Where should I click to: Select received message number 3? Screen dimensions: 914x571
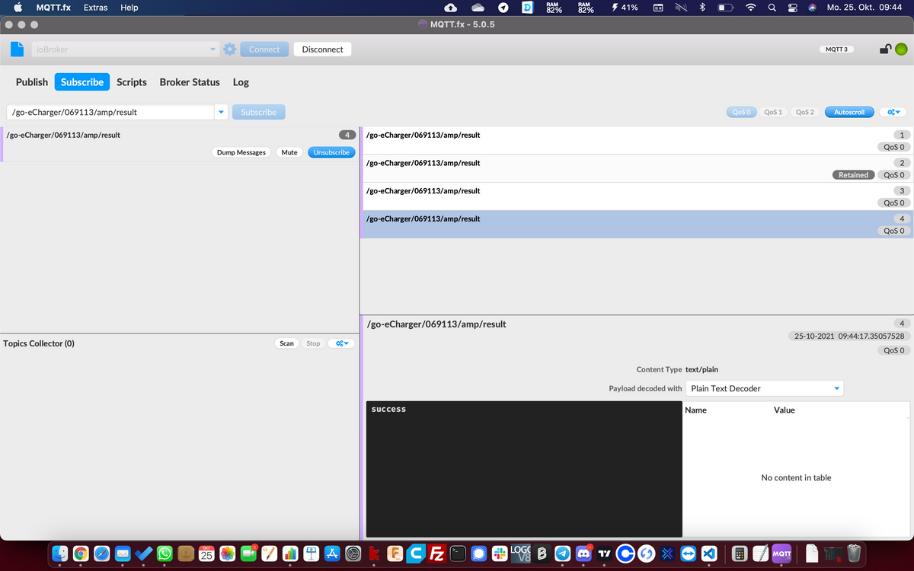[636, 196]
